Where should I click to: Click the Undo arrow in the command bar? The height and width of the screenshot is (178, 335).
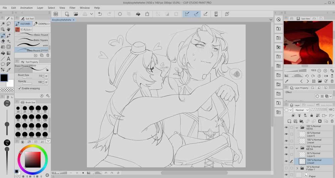point(100,14)
